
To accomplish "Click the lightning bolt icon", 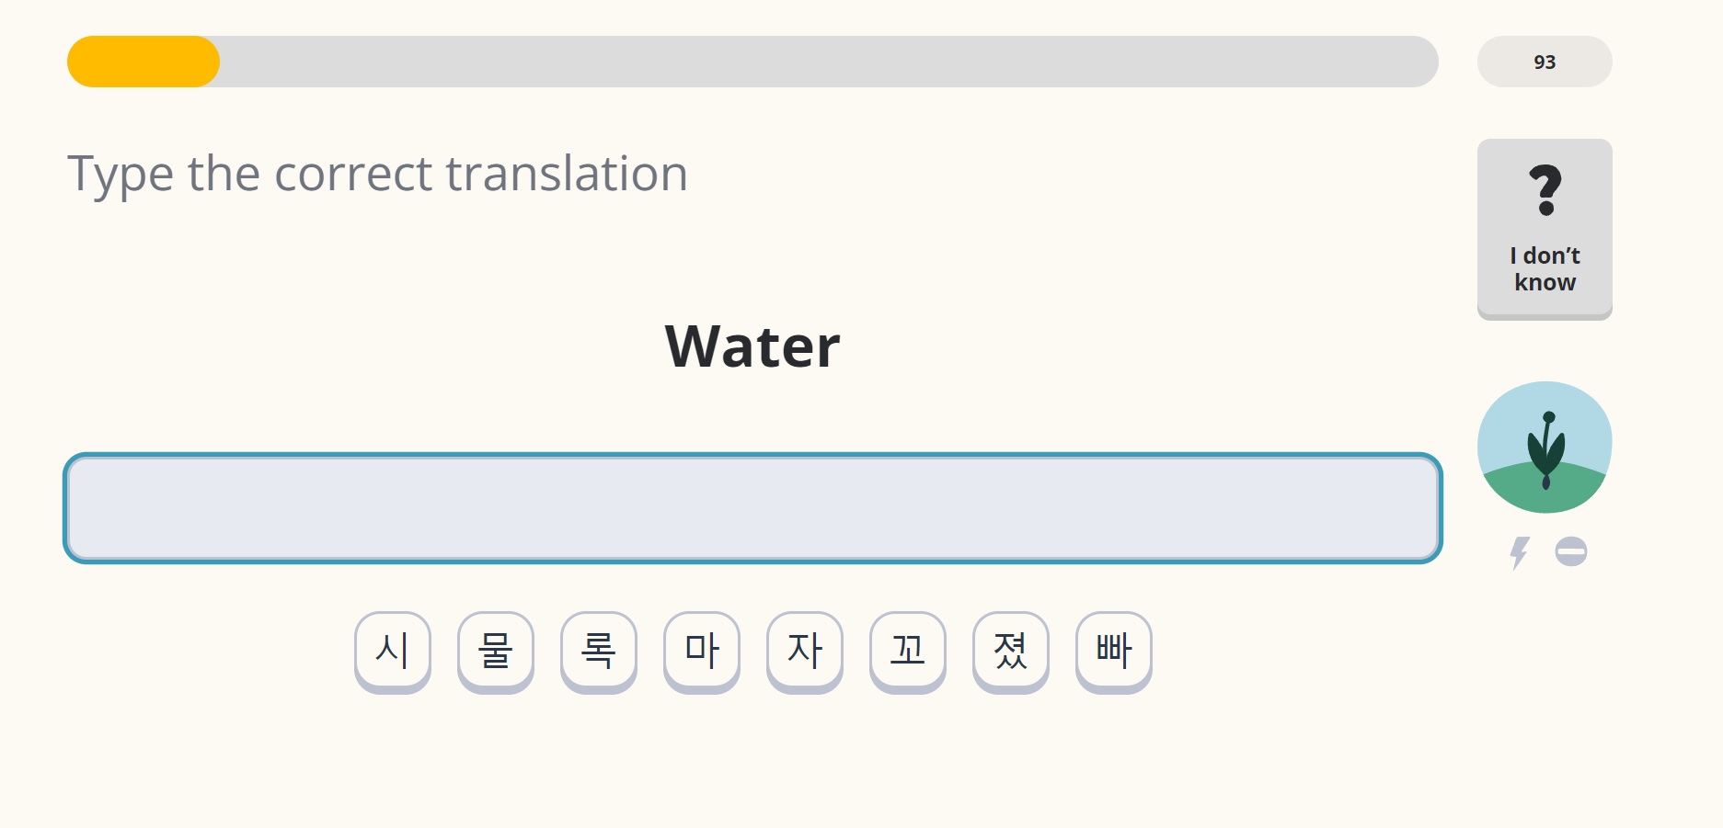I will (x=1519, y=553).
